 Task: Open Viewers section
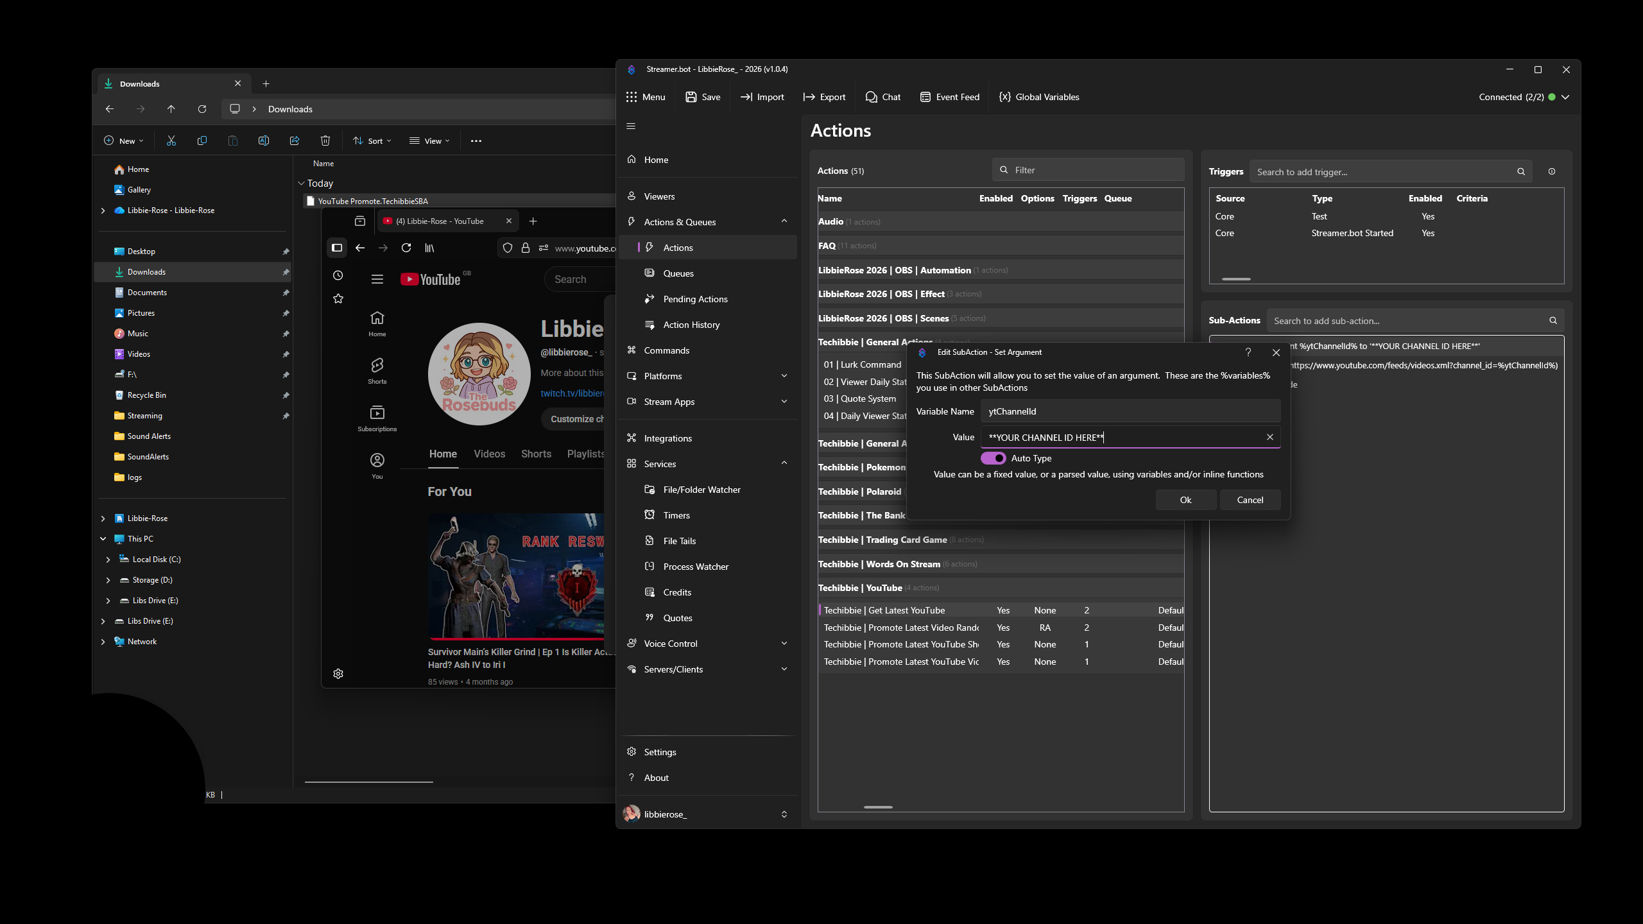708,196
